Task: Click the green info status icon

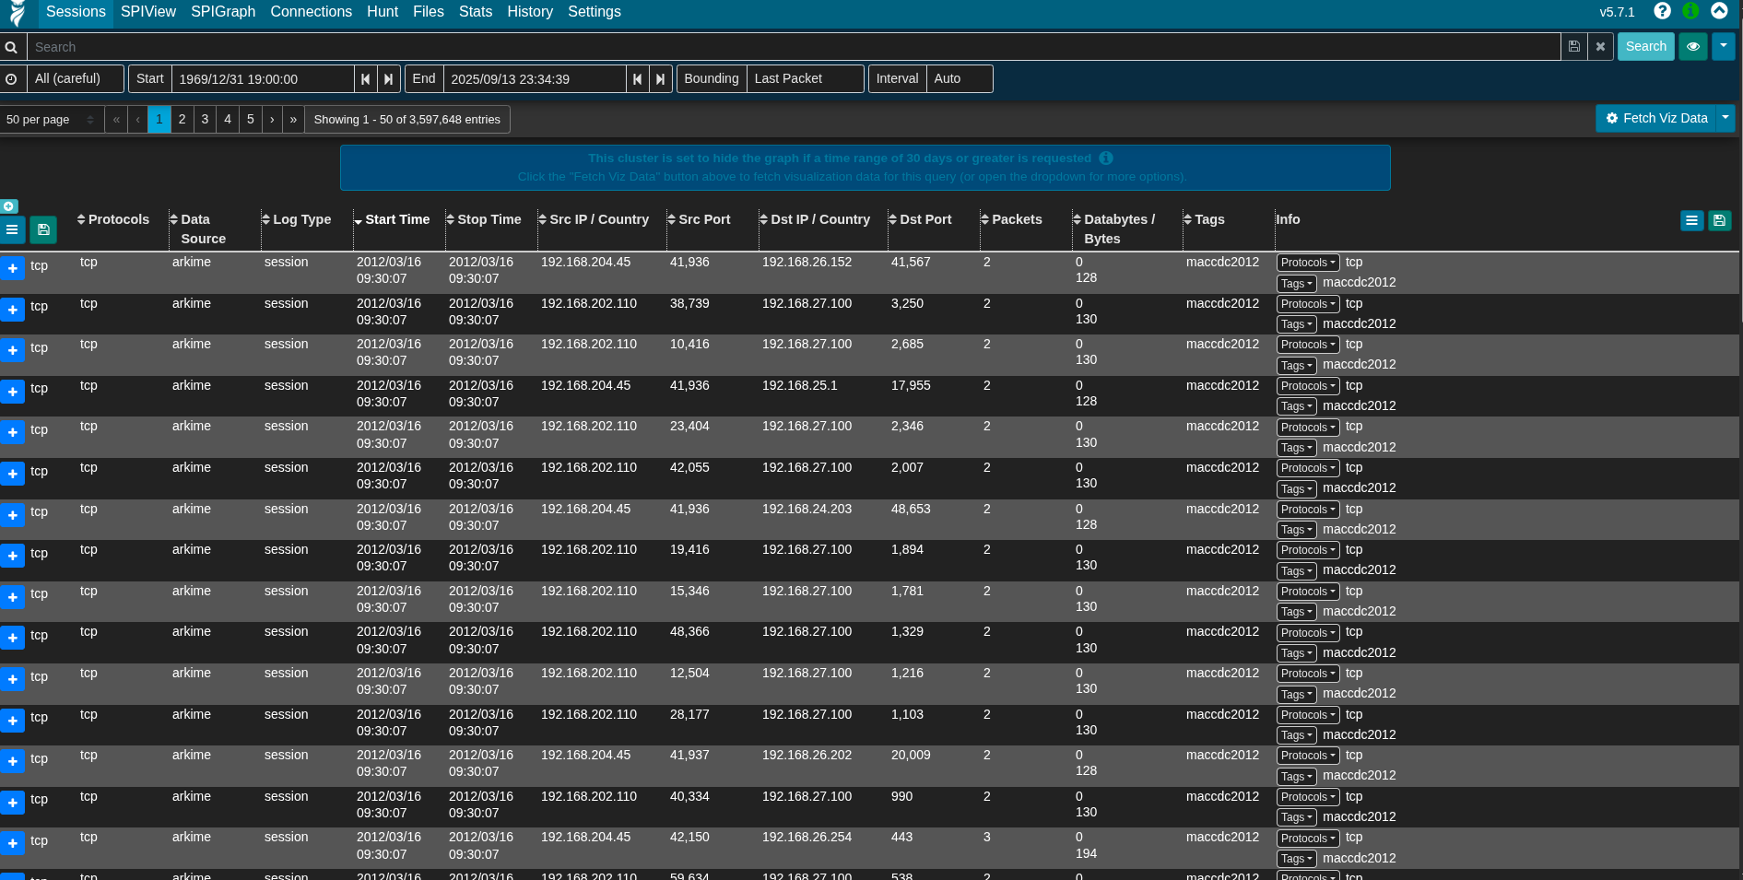Action: click(x=1690, y=11)
